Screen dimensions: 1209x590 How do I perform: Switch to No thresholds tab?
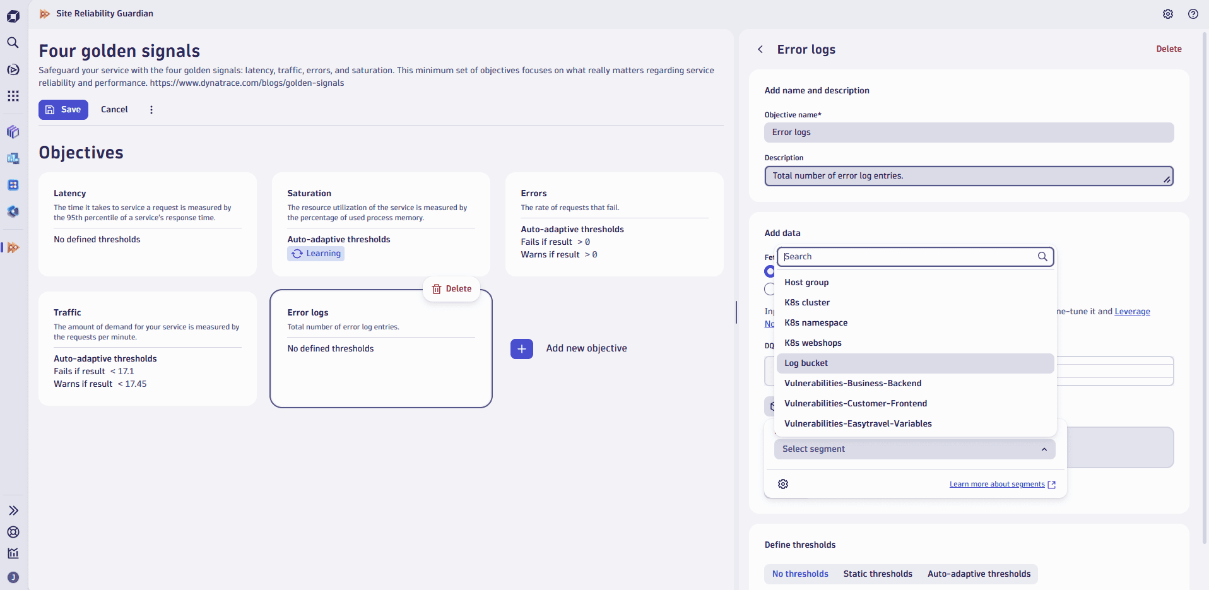click(x=800, y=574)
